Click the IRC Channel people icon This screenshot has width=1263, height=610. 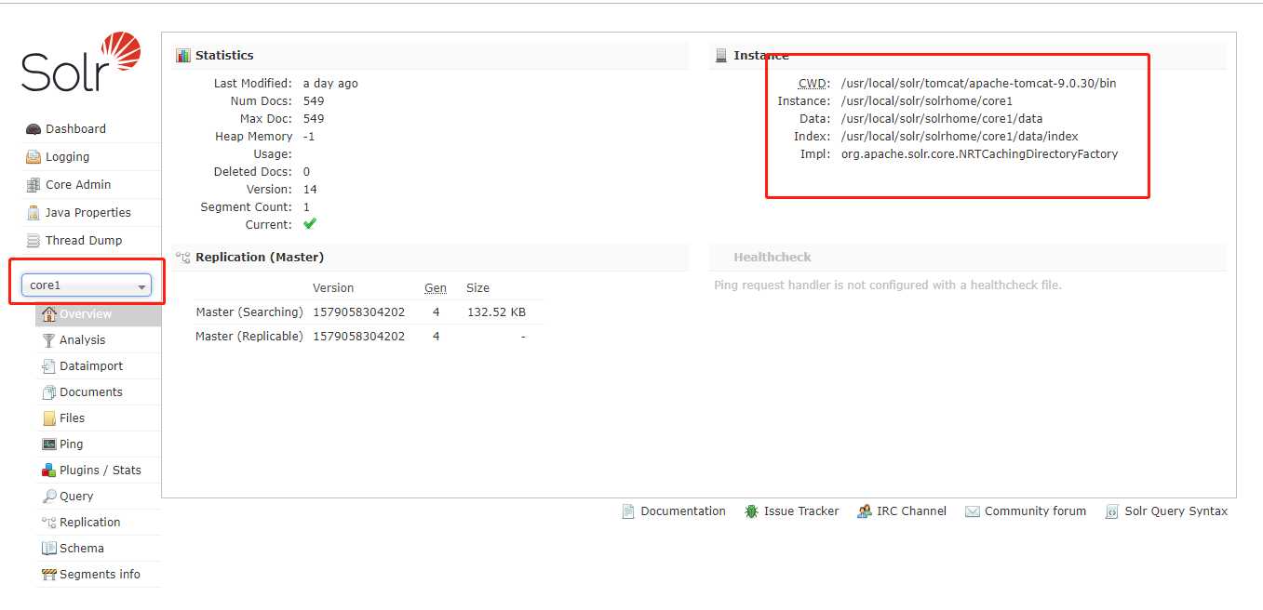point(865,511)
